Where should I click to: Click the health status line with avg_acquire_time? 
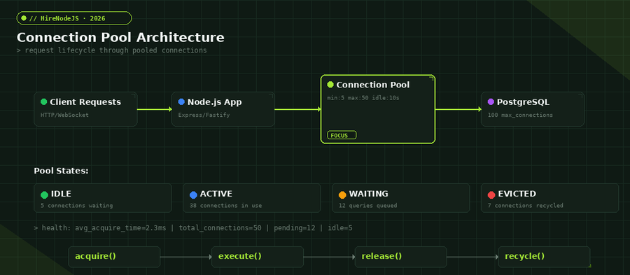click(193, 228)
